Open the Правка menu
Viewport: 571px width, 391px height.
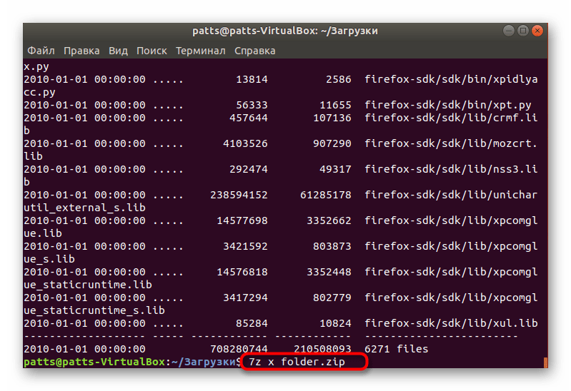pos(81,51)
